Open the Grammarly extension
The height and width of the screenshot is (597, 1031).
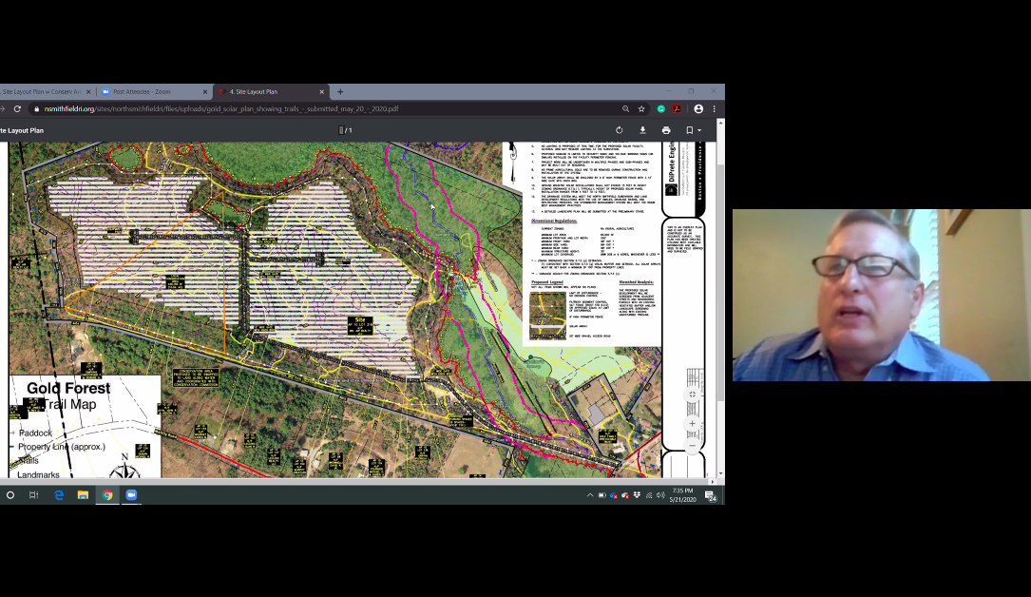click(660, 109)
